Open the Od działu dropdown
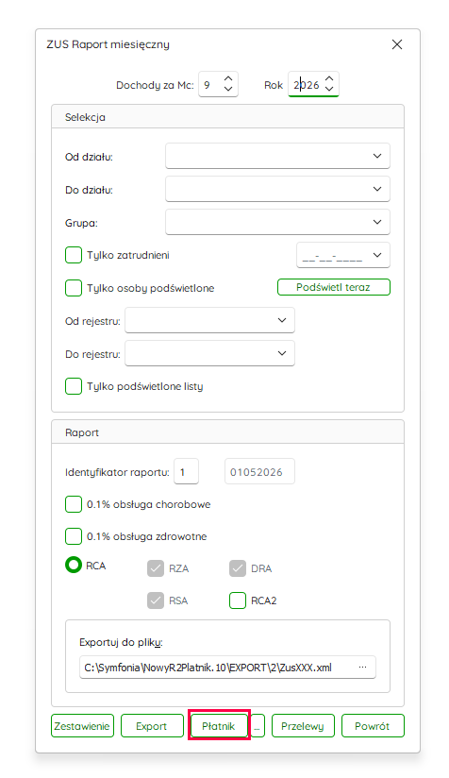The width and height of the screenshot is (449, 778). tap(277, 156)
